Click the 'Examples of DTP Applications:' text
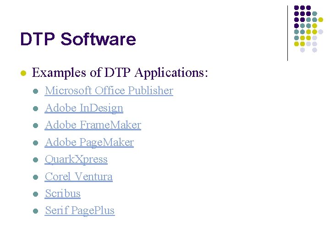The height and width of the screenshot is (247, 330). (120, 73)
